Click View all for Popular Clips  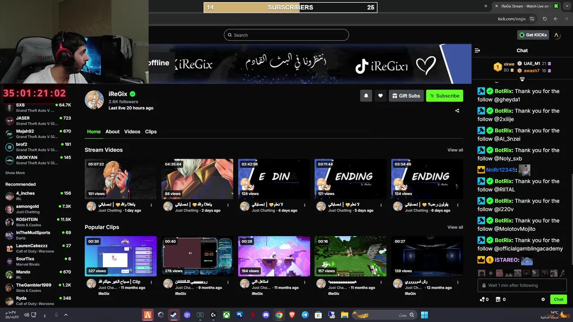(x=455, y=227)
